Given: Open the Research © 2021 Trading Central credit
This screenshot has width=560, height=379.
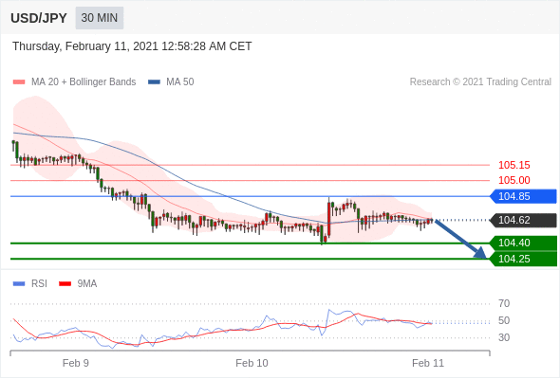Looking at the screenshot, I should [480, 82].
